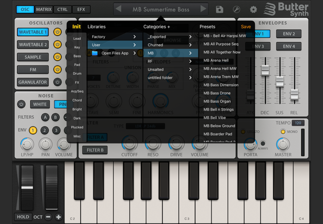Filter by Arp/Seq tag
This screenshot has width=323, height=224.
pos(77,91)
